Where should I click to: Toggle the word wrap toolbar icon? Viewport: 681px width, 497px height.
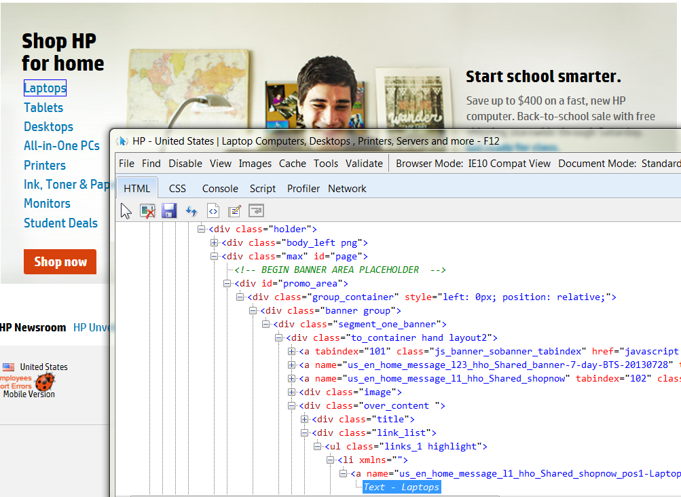(256, 211)
